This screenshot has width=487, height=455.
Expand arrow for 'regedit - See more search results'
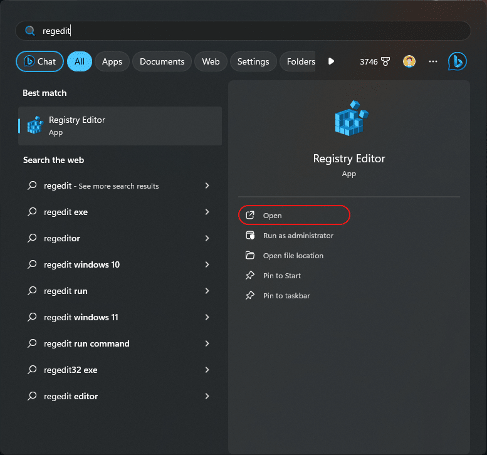pyautogui.click(x=207, y=186)
